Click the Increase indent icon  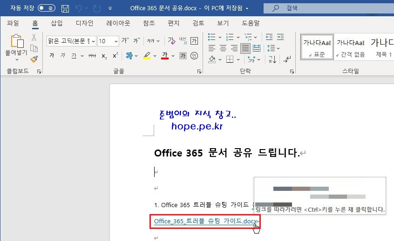click(x=280, y=37)
